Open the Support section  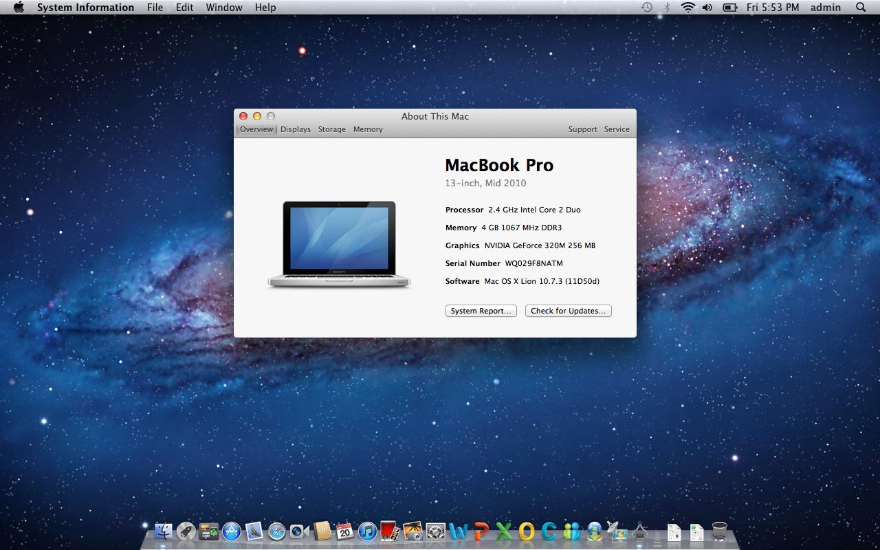coord(582,129)
